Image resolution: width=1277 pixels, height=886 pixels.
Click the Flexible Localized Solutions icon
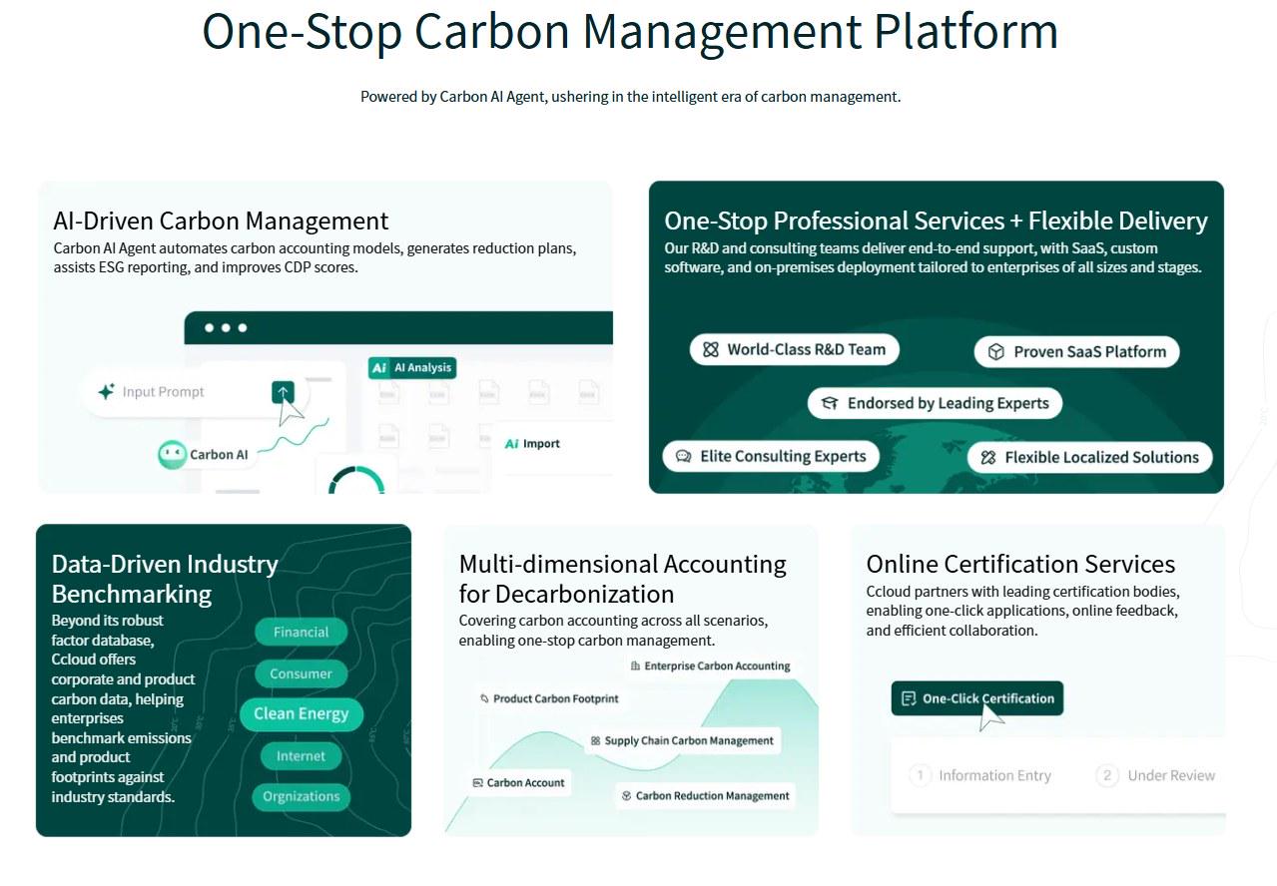[988, 457]
